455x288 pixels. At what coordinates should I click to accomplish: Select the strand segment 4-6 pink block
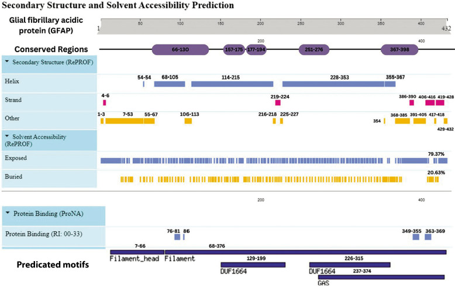[x=105, y=102]
